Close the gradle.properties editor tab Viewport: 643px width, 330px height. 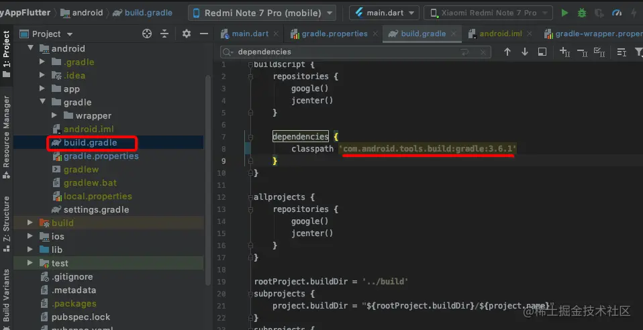coord(375,34)
